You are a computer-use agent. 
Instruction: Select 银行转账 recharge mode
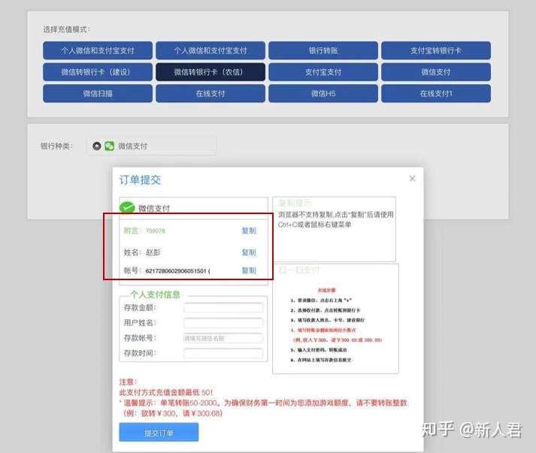pos(323,50)
